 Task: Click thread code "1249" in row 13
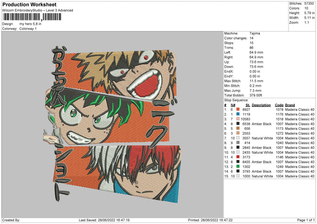[x=279, y=166]
